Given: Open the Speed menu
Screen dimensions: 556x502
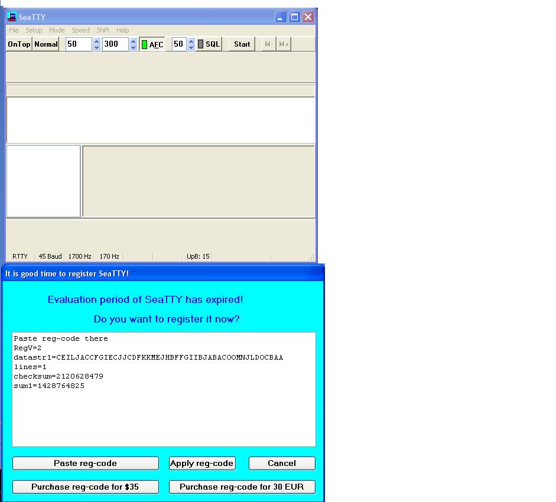Looking at the screenshot, I should click(80, 30).
